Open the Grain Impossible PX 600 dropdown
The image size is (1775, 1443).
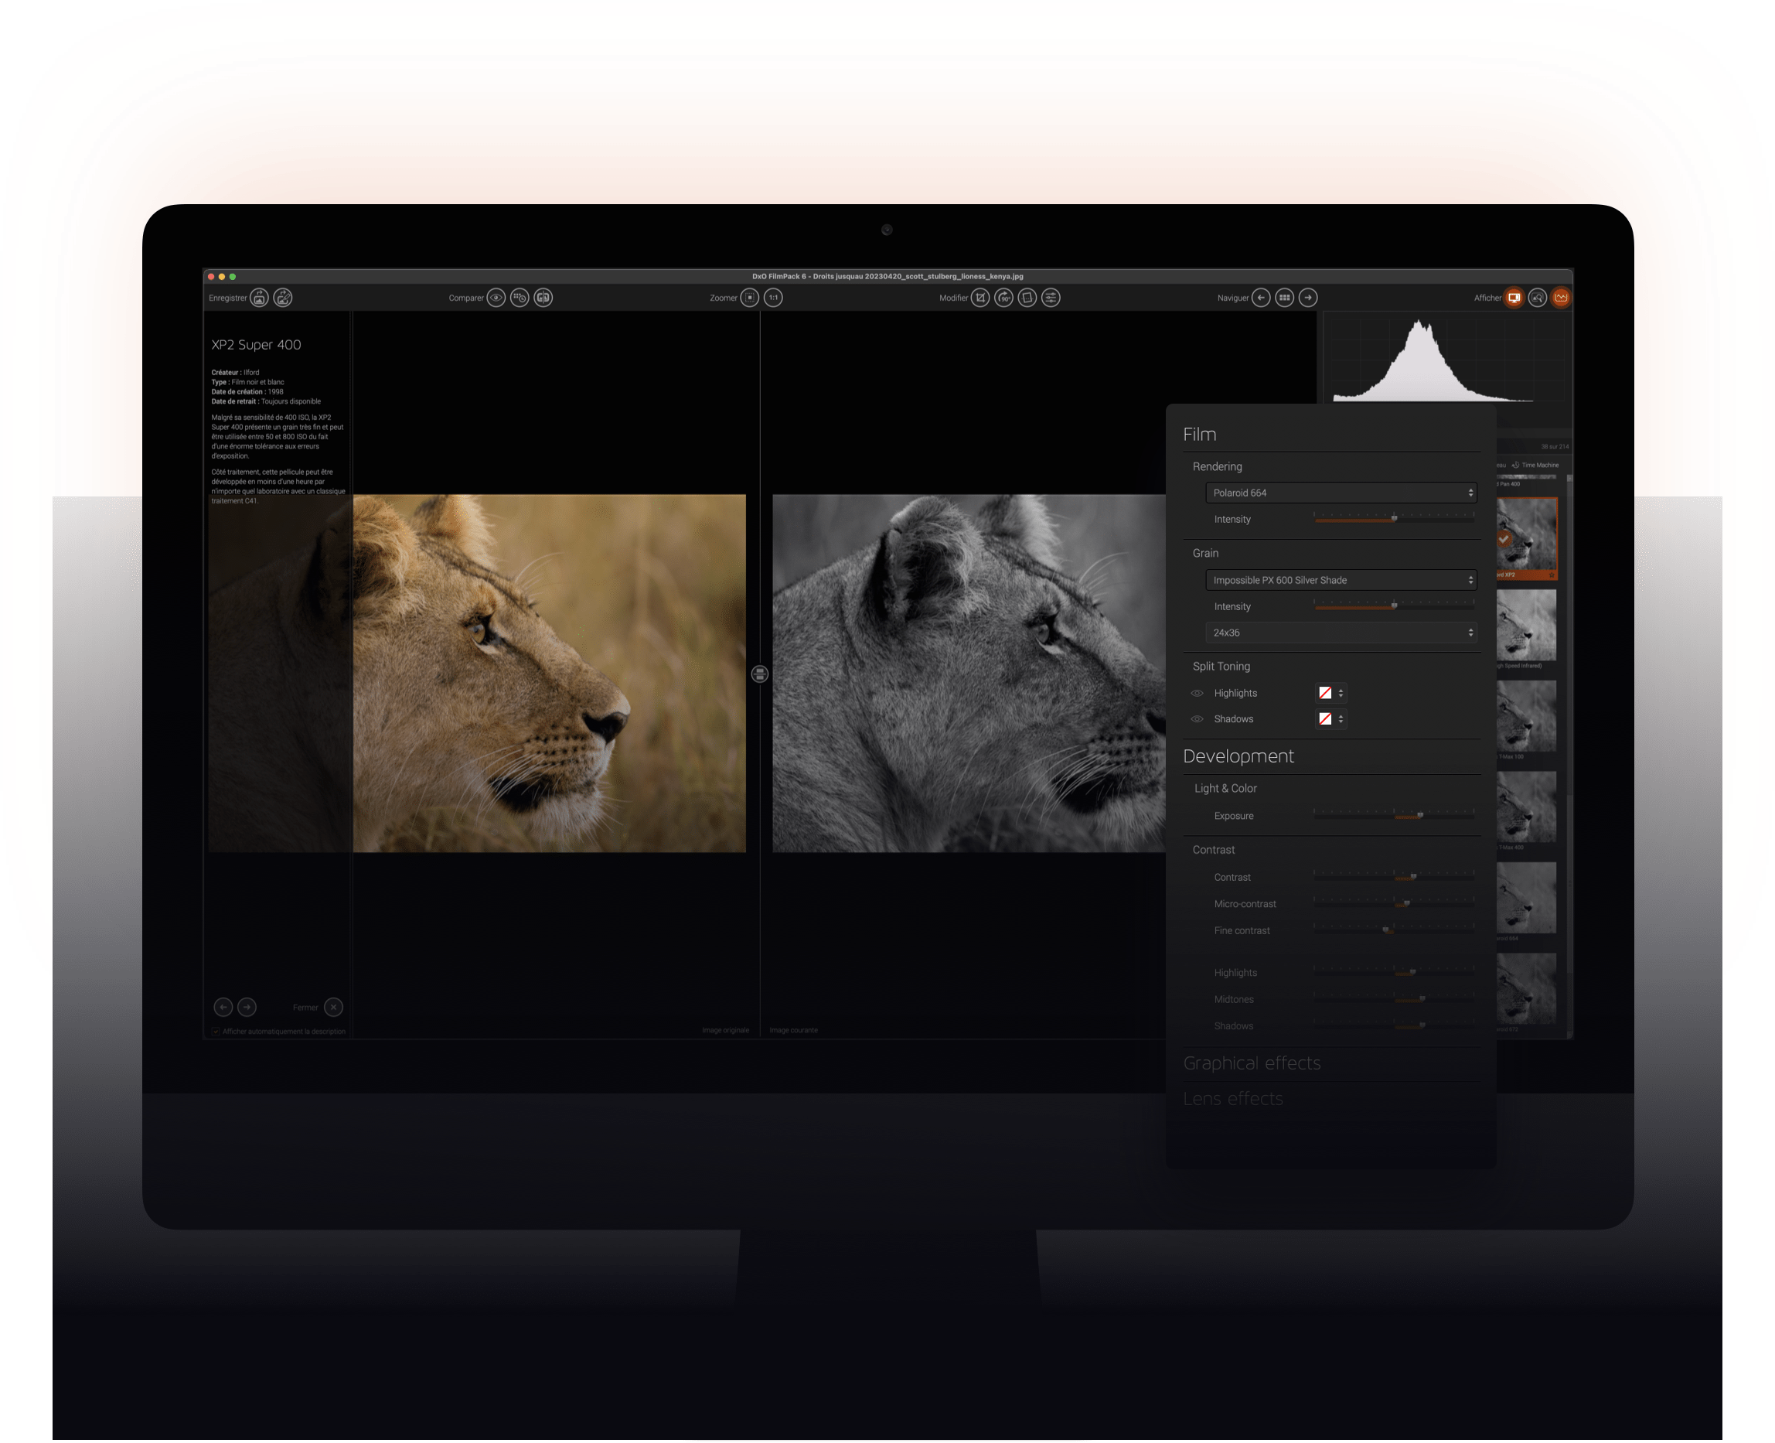[1341, 580]
